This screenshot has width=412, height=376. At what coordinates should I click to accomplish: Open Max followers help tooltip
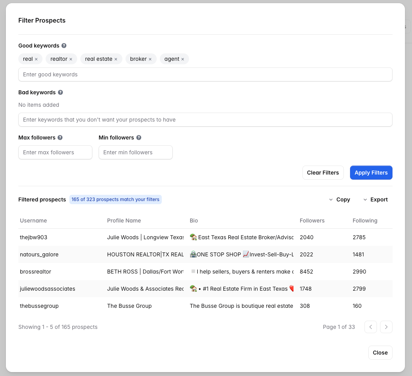60,138
